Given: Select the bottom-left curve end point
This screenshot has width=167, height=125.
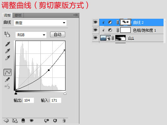Looking at the screenshot, I should pyautogui.click(x=16, y=90).
